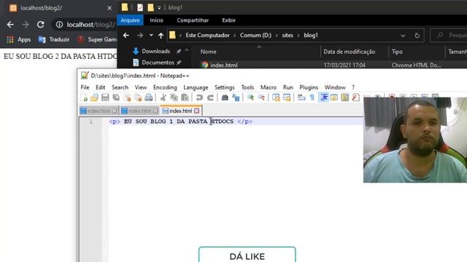Image resolution: width=467 pixels, height=262 pixels.
Task: Open the ? help menu
Action: click(353, 87)
